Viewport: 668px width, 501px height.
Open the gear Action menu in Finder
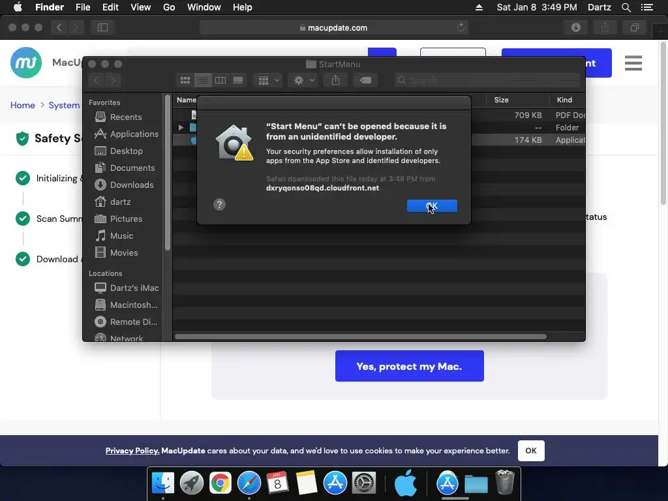[303, 80]
